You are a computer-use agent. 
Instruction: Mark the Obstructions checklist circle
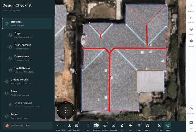click(10, 58)
